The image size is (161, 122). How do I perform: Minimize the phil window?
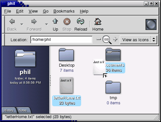tap(146, 4)
